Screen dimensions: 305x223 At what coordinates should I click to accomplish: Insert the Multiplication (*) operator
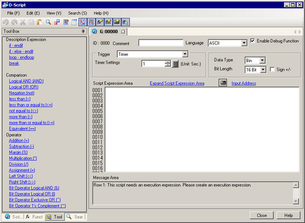[23, 158]
